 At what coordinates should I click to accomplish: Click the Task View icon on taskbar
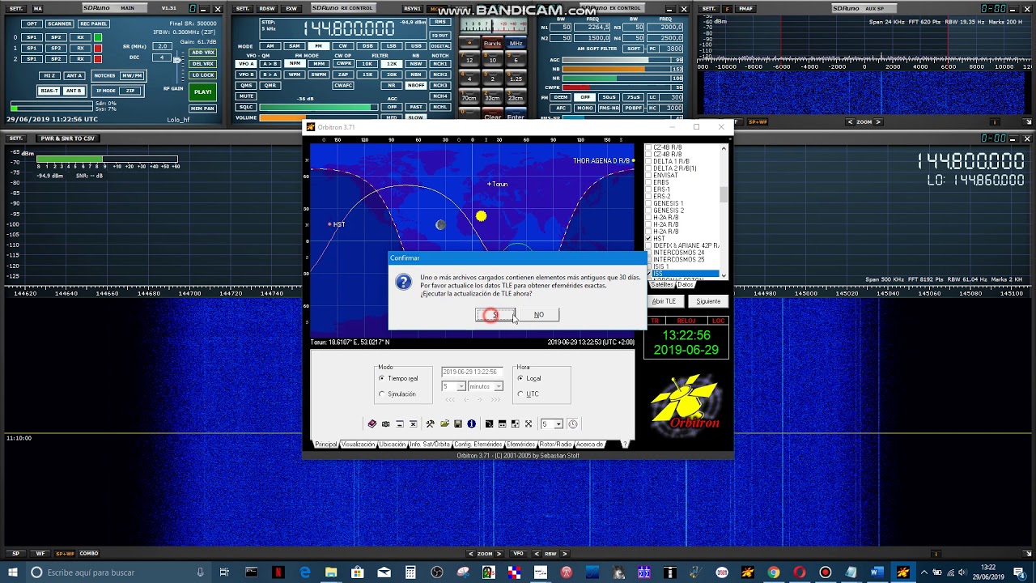point(224,572)
